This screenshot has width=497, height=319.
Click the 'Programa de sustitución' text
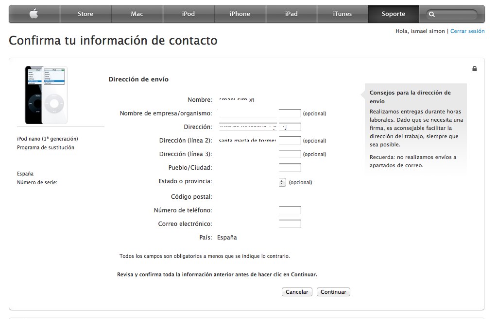(x=46, y=148)
